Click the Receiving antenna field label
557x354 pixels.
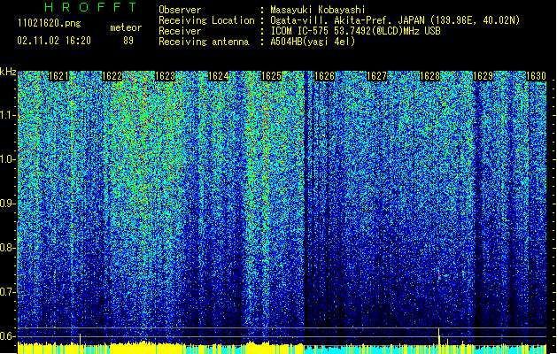coord(204,42)
